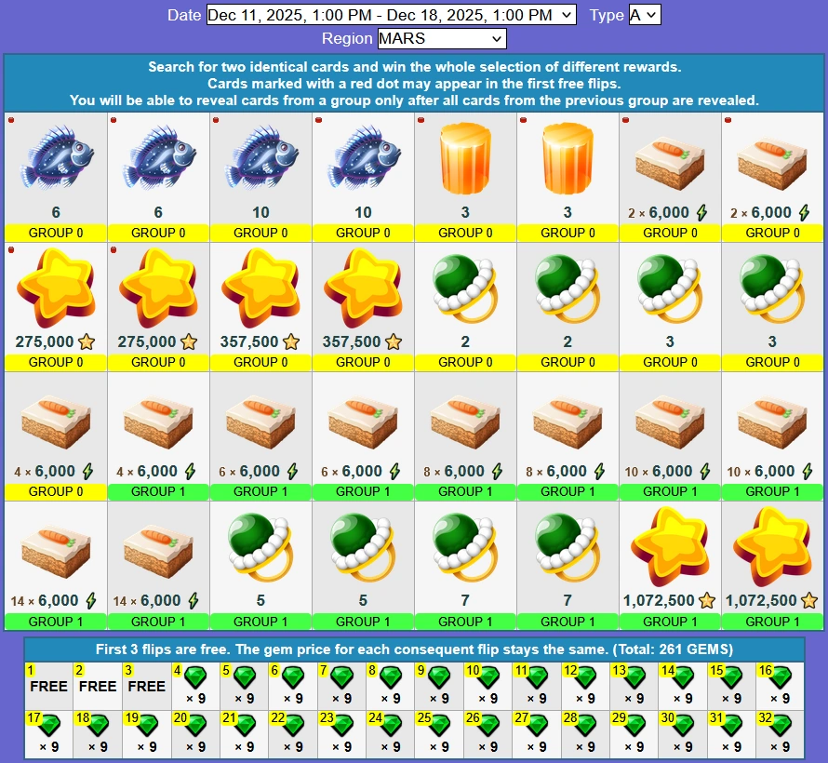The height and width of the screenshot is (763, 828).
Task: Click the 'First 3 flips are free' header text
Action: coord(415,649)
